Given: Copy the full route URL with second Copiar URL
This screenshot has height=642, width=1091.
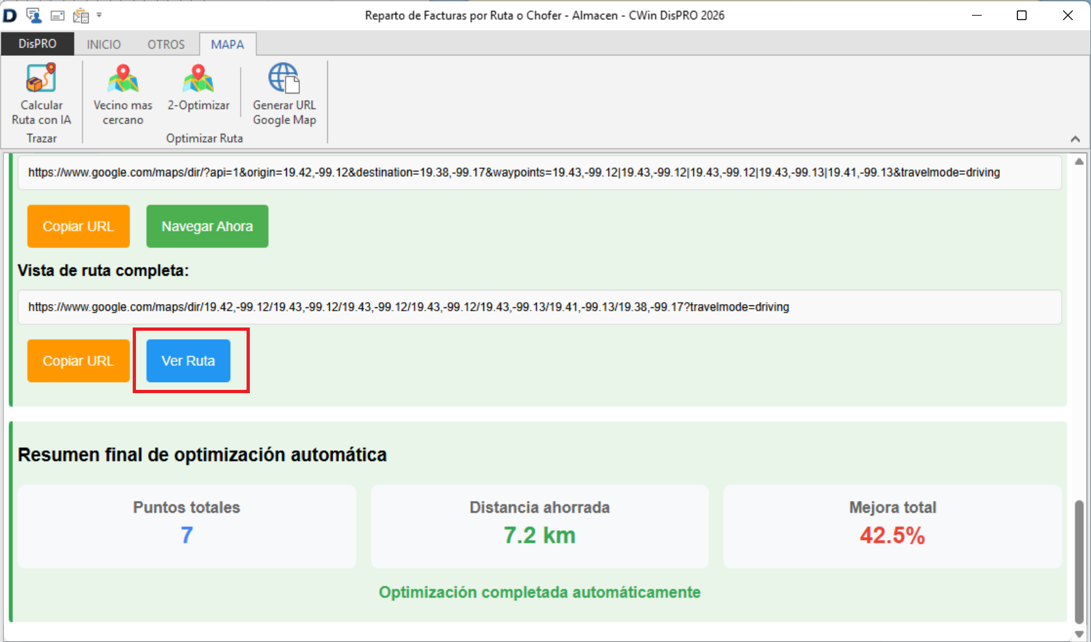Looking at the screenshot, I should pyautogui.click(x=78, y=361).
